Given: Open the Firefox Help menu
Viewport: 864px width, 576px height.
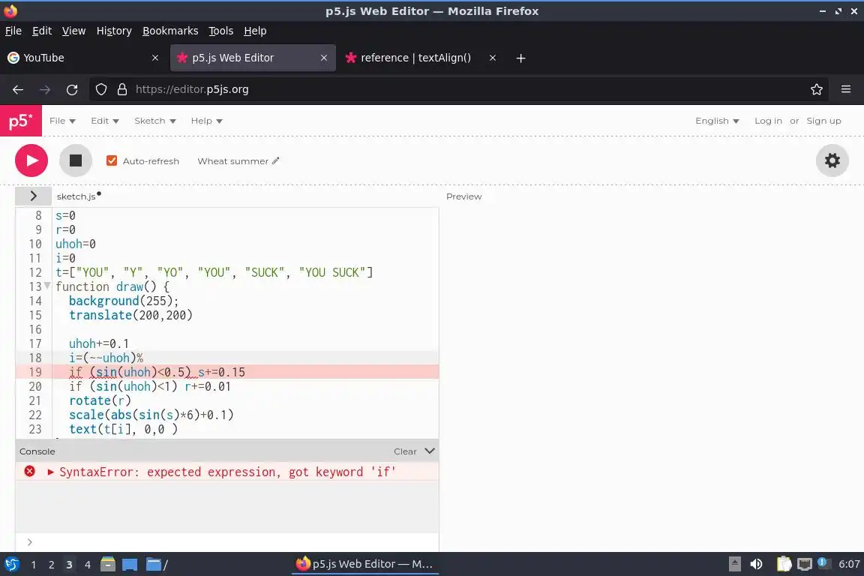Looking at the screenshot, I should pyautogui.click(x=255, y=31).
